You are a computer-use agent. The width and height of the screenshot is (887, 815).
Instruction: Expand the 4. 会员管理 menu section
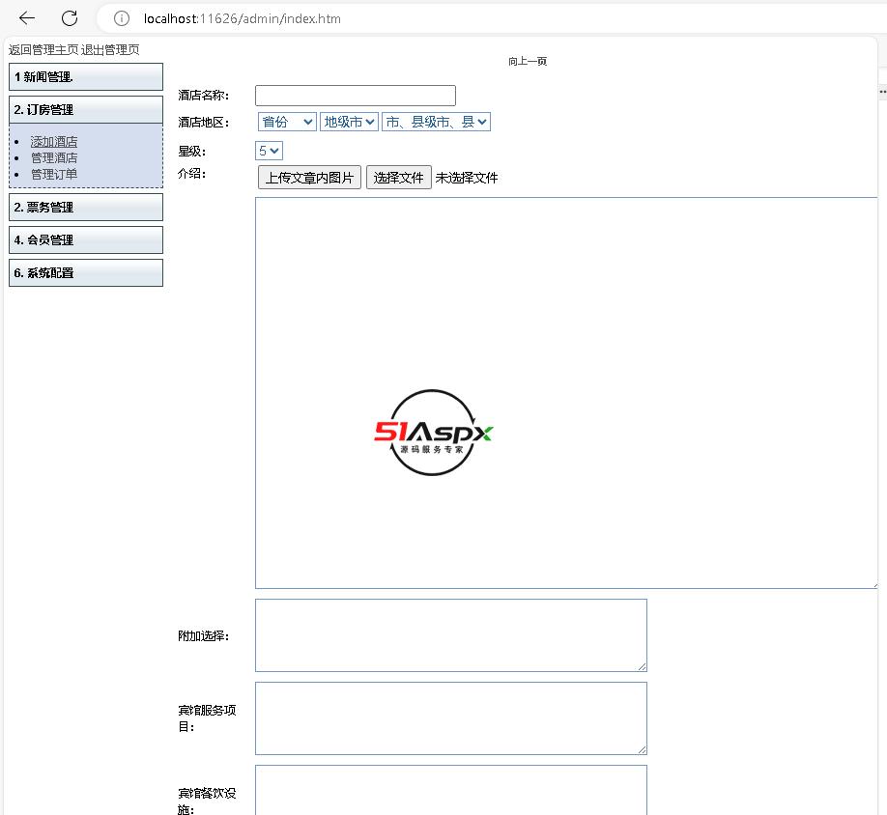tap(86, 240)
